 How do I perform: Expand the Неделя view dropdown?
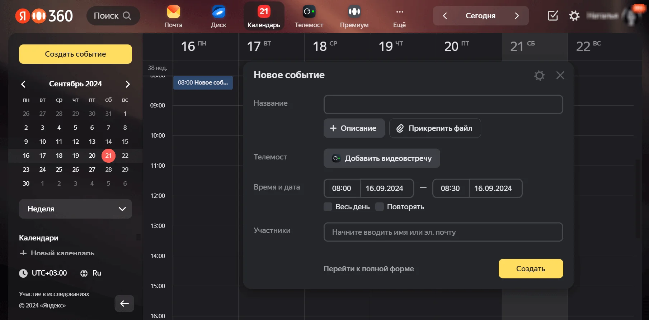tap(75, 209)
